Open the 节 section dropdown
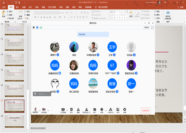 tap(27, 18)
